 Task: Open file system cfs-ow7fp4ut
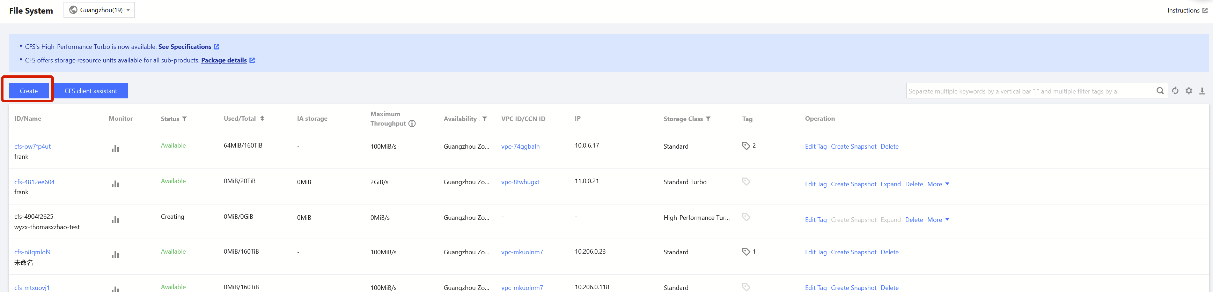click(x=32, y=146)
